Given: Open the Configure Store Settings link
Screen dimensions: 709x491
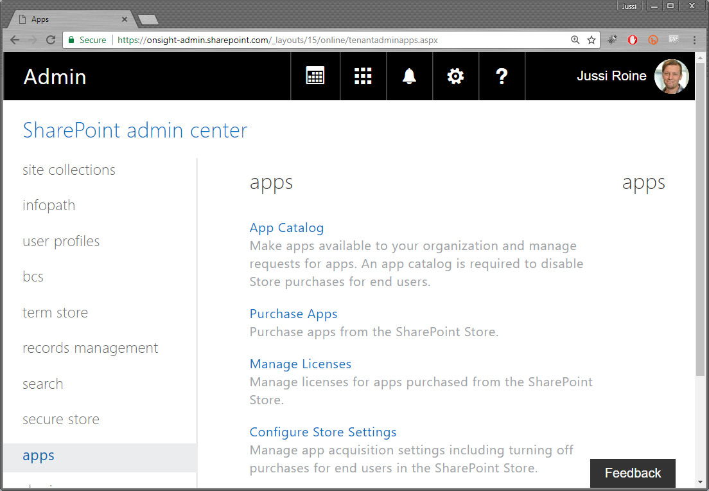Looking at the screenshot, I should coord(323,432).
